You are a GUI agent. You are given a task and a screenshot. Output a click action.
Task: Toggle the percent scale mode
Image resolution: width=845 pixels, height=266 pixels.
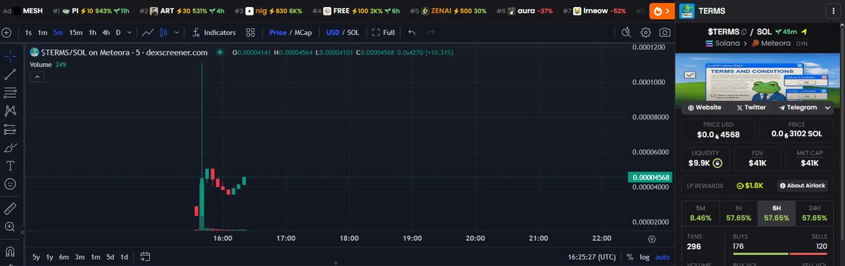click(x=630, y=257)
